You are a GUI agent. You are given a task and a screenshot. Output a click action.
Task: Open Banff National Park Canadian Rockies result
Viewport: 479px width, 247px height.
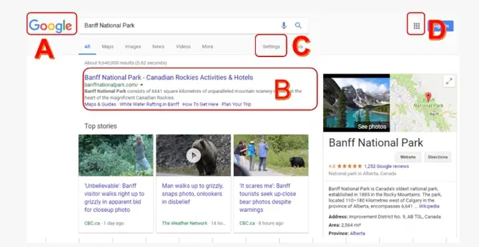pyautogui.click(x=169, y=78)
